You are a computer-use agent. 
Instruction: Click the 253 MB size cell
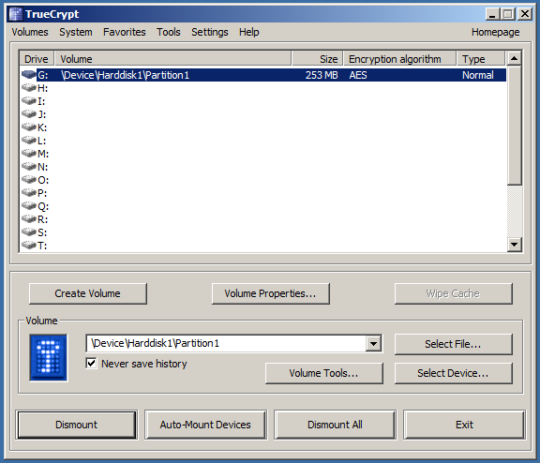coord(322,75)
